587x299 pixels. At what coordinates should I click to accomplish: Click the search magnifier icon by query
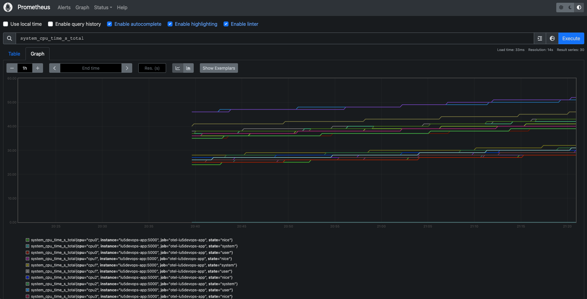click(10, 38)
